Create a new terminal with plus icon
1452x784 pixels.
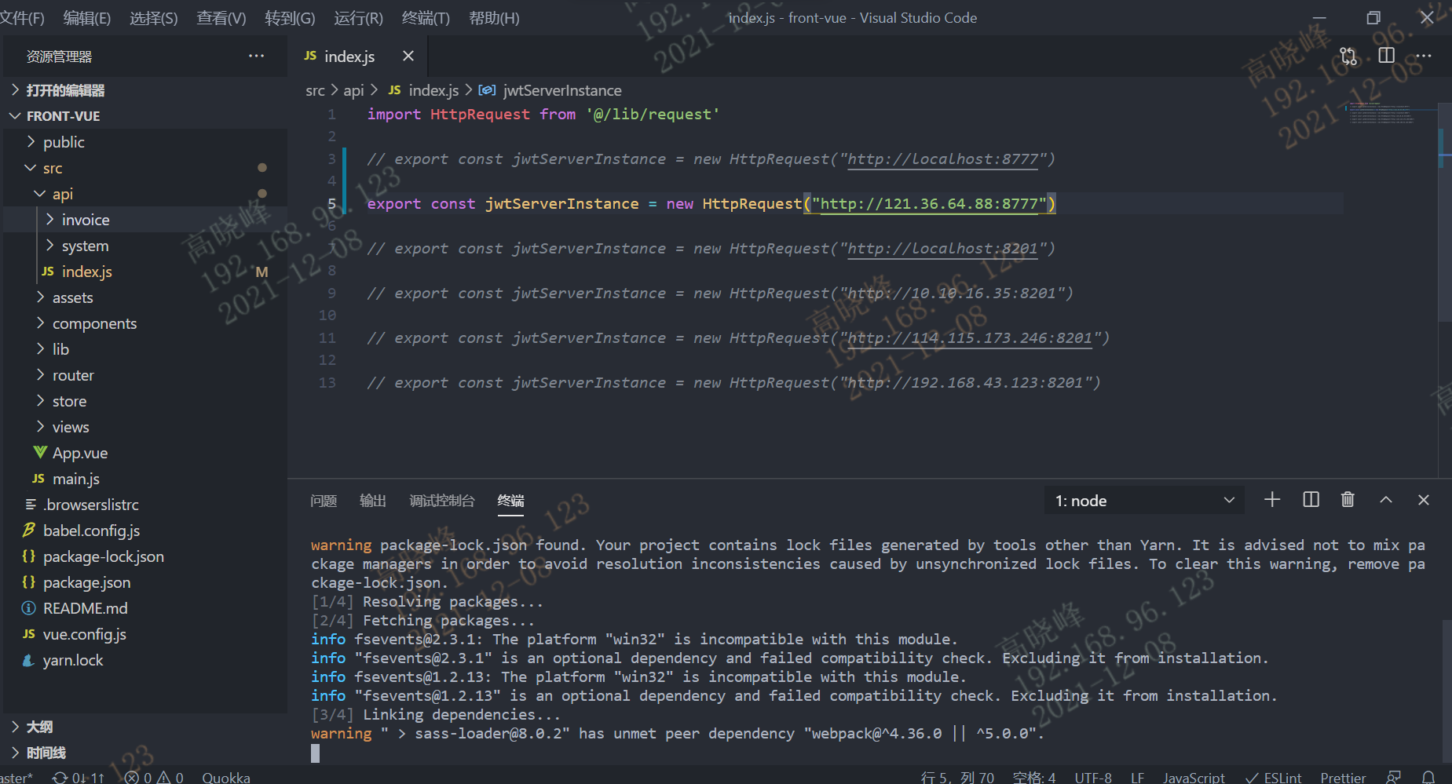click(x=1272, y=500)
